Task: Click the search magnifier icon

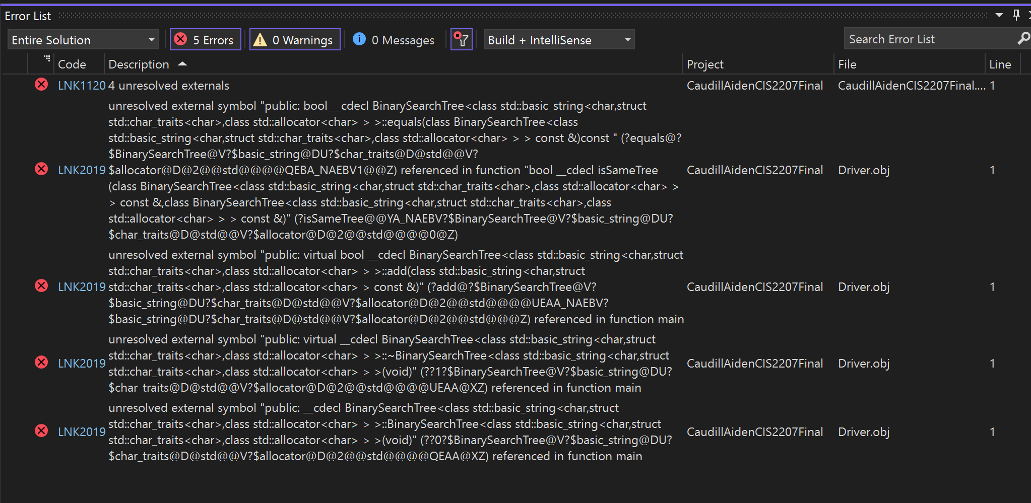Action: [x=1024, y=38]
